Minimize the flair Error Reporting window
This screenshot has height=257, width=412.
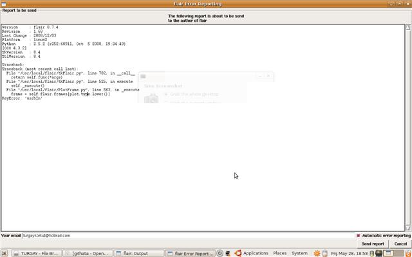[391, 4]
